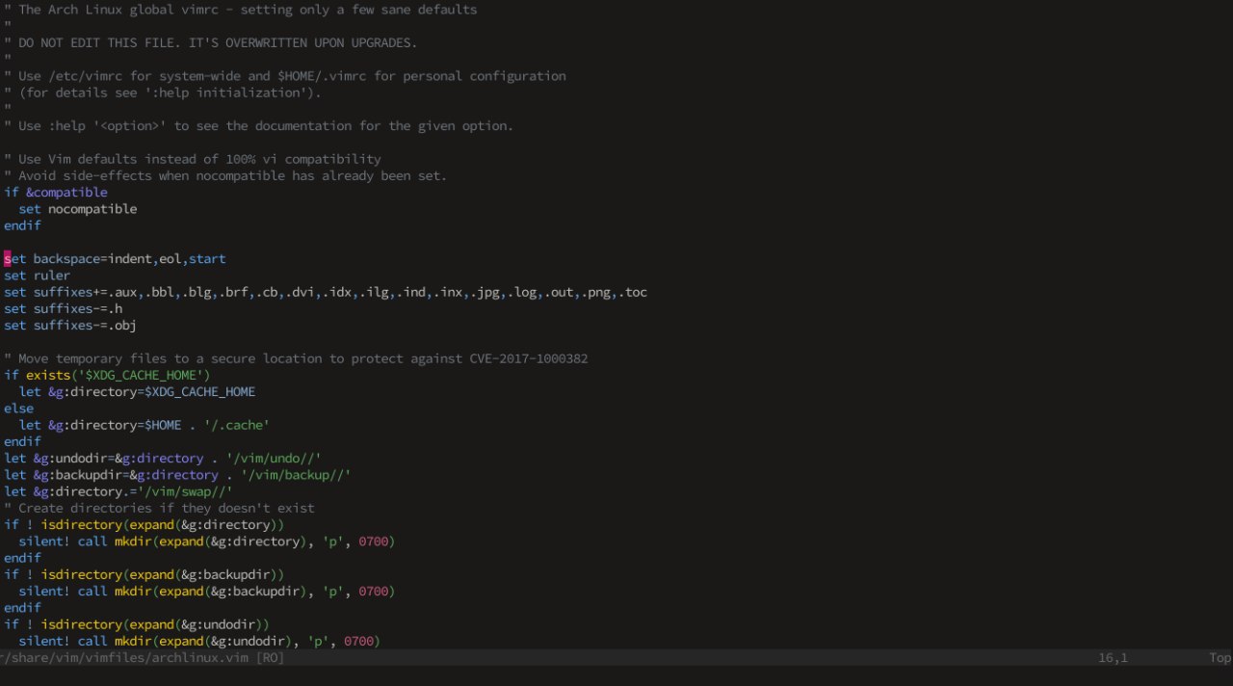Click the comment "Create directories if they doesn't exist"
1233x686 pixels.
159,508
